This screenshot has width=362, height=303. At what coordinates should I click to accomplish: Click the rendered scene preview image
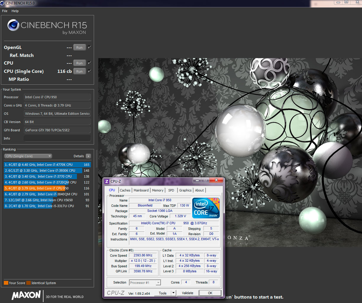click(x=230, y=152)
